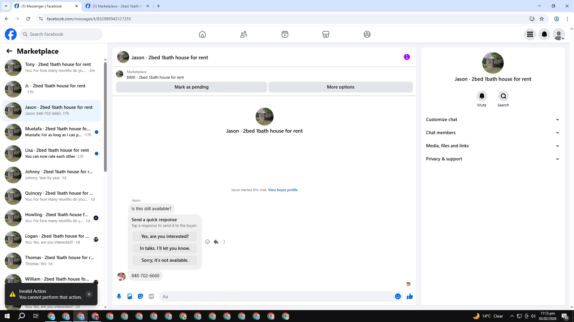Expand the Chat members section
The width and height of the screenshot is (574, 322).
click(x=492, y=133)
